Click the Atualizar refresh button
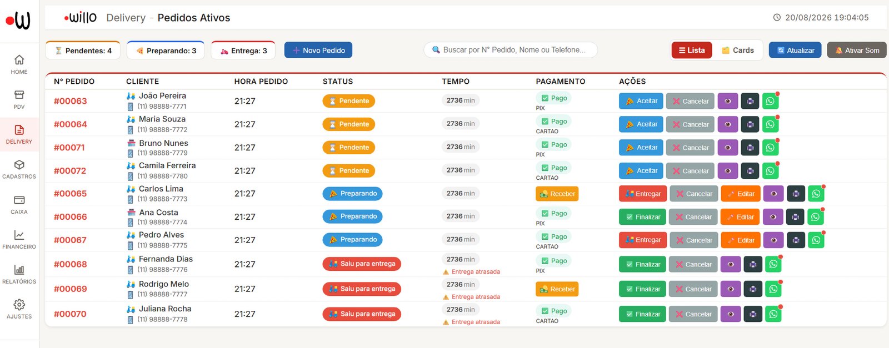Viewport: 889px width, 348px height. click(795, 50)
